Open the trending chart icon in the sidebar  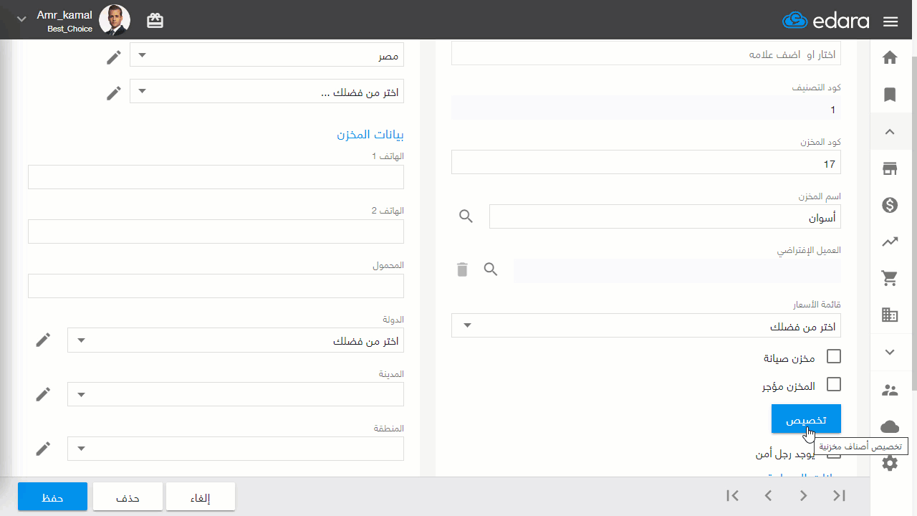(890, 242)
